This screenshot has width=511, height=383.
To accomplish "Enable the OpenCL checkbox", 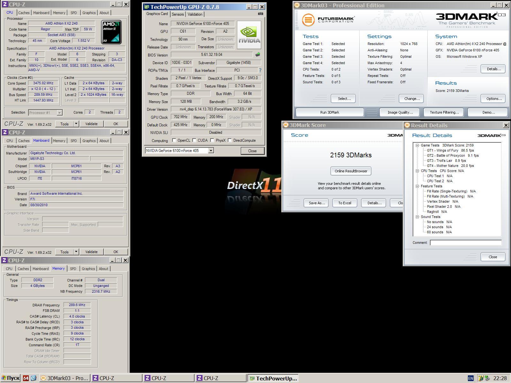I will [x=174, y=140].
